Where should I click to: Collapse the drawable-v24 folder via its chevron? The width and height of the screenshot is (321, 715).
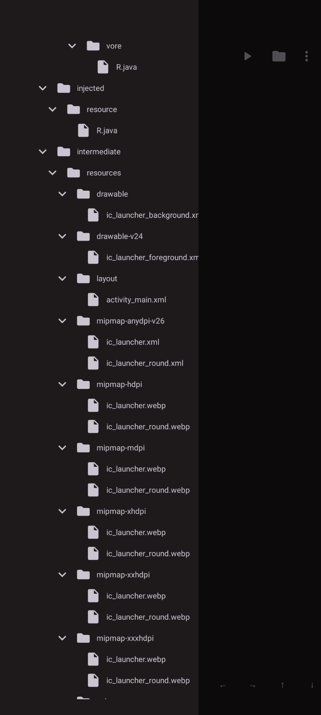point(62,236)
